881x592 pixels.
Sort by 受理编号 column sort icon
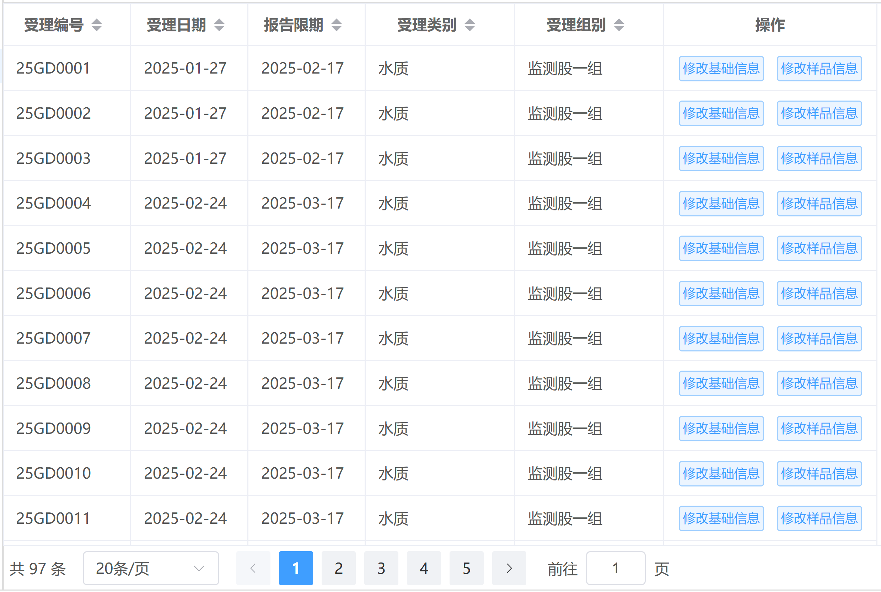coord(97,25)
